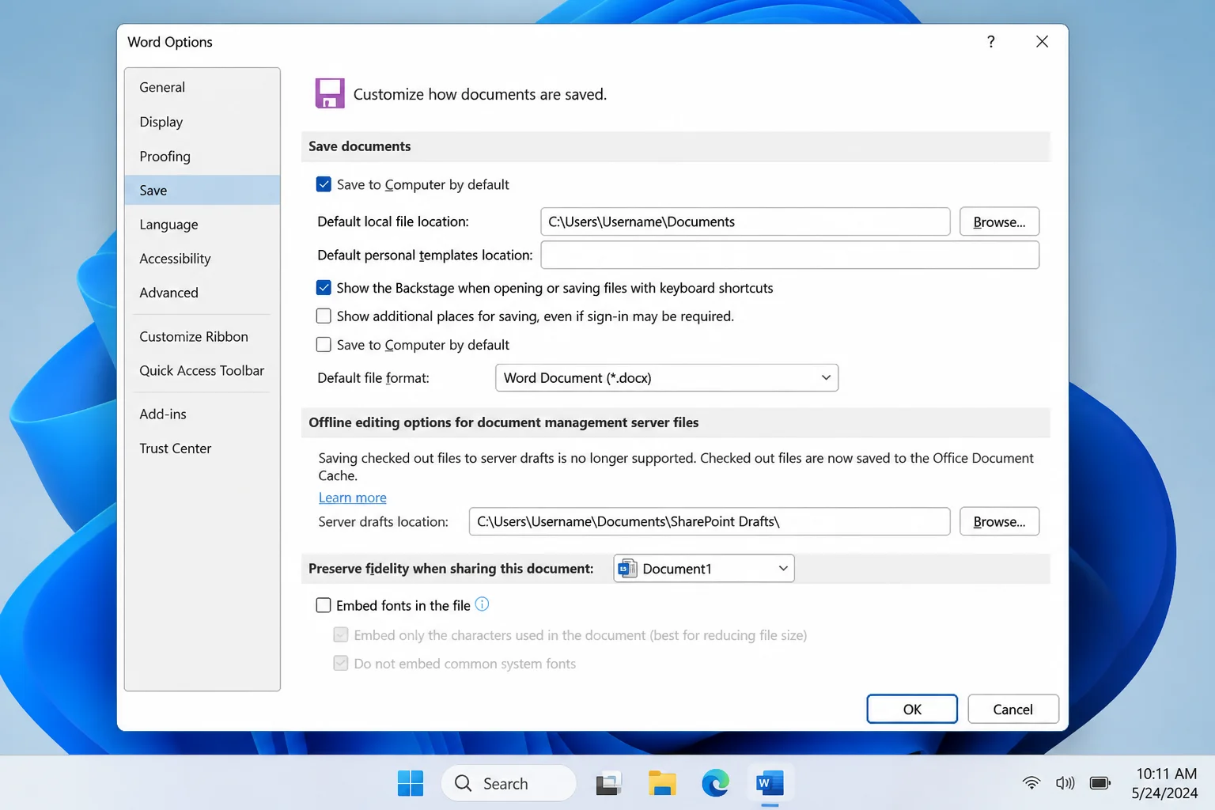Close the Word Options dialog
This screenshot has height=810, width=1215.
click(1042, 41)
